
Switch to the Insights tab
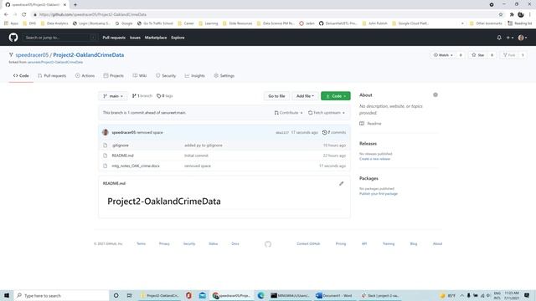click(195, 76)
